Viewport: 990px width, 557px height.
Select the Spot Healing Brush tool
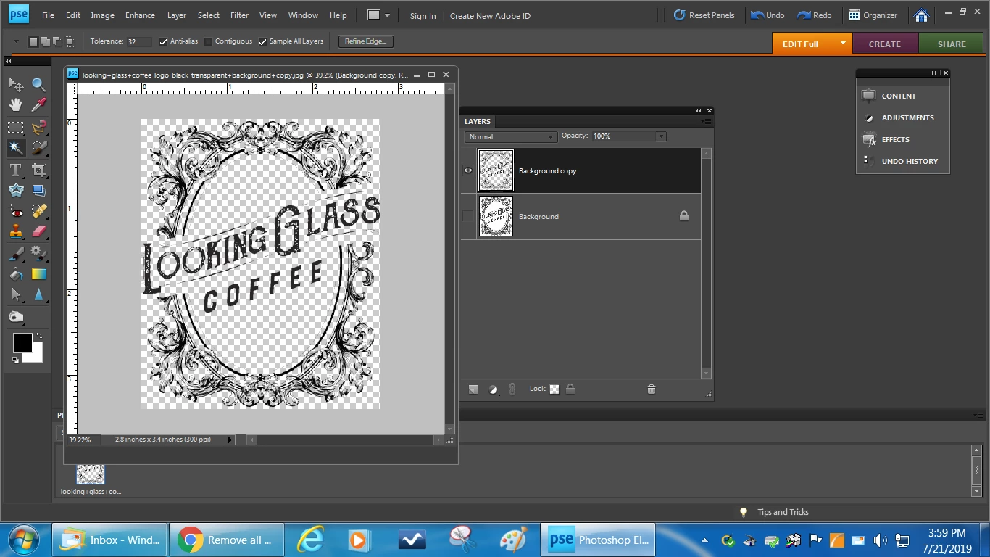(x=38, y=212)
